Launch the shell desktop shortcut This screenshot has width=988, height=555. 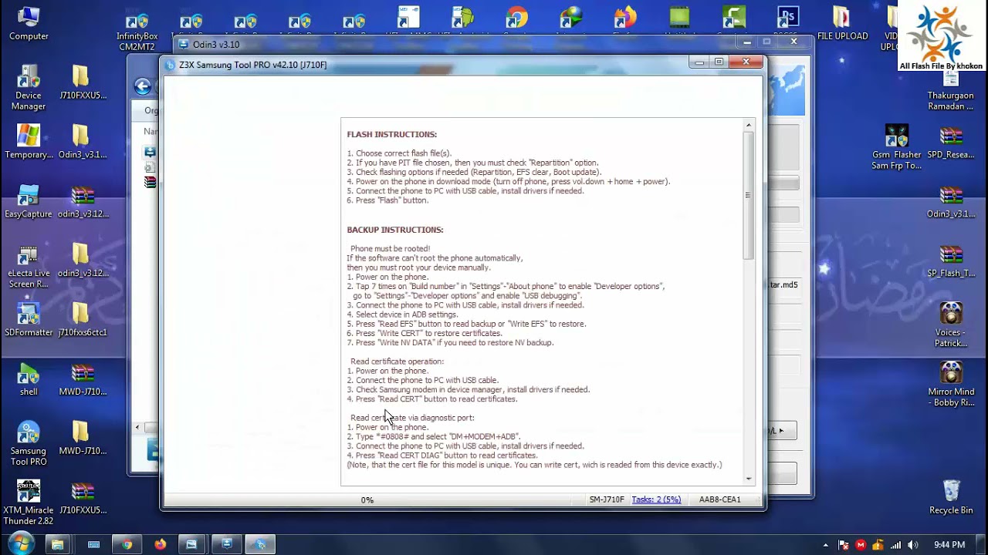tap(29, 378)
